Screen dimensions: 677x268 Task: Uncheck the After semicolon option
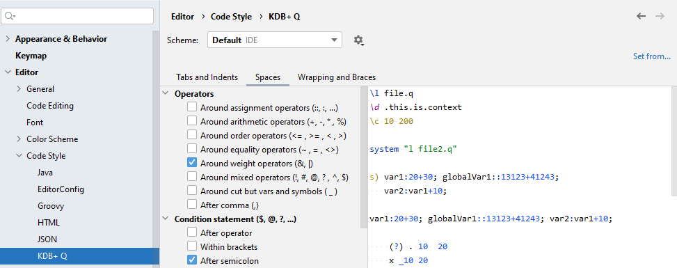[x=192, y=260]
